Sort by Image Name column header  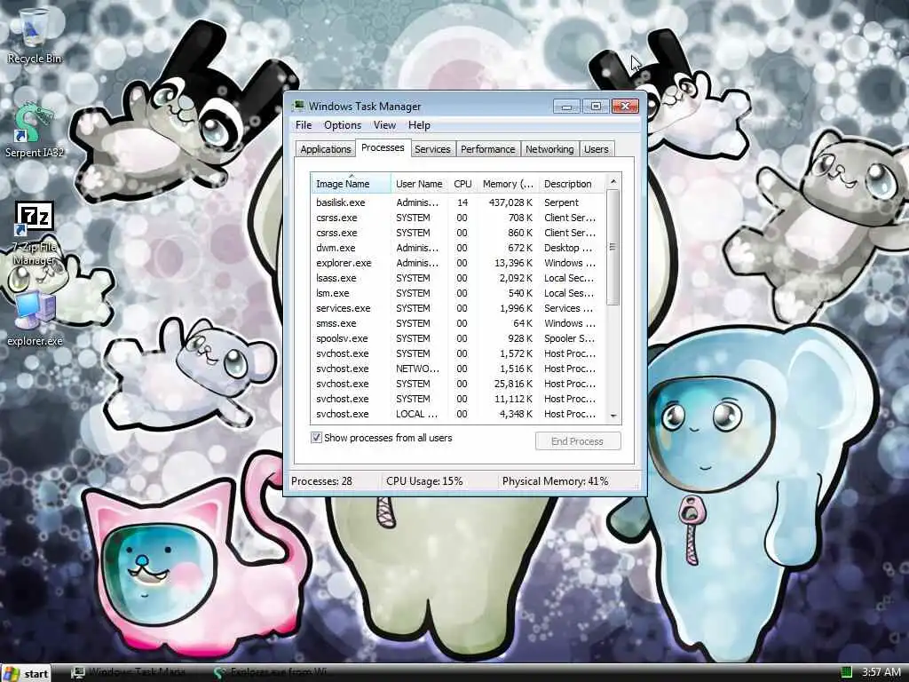(x=351, y=183)
